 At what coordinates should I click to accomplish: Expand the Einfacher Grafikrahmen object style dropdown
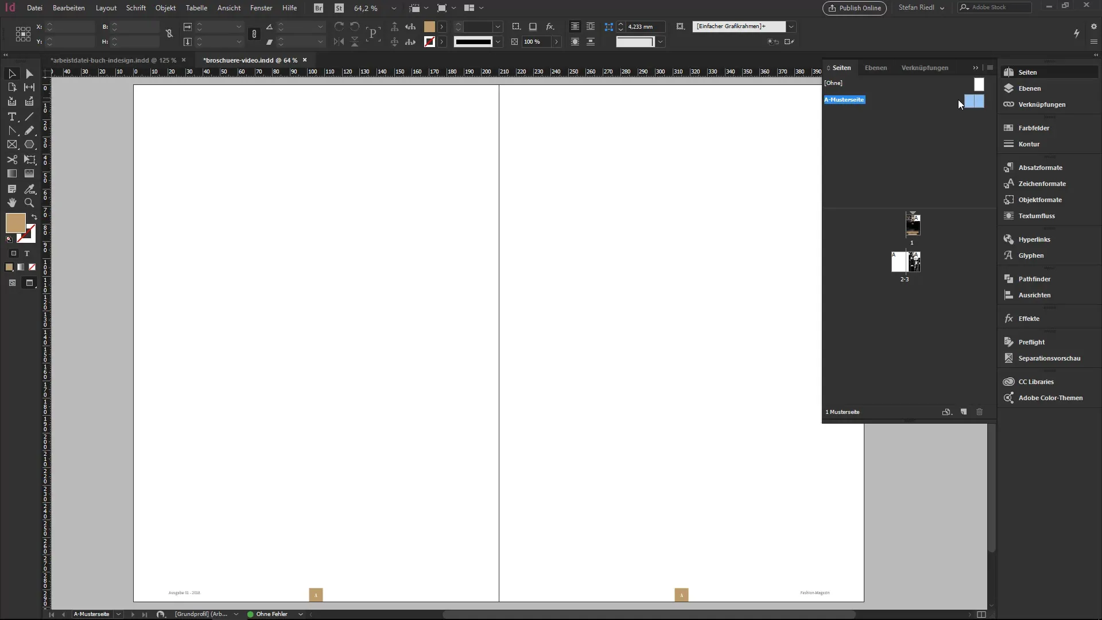click(791, 26)
